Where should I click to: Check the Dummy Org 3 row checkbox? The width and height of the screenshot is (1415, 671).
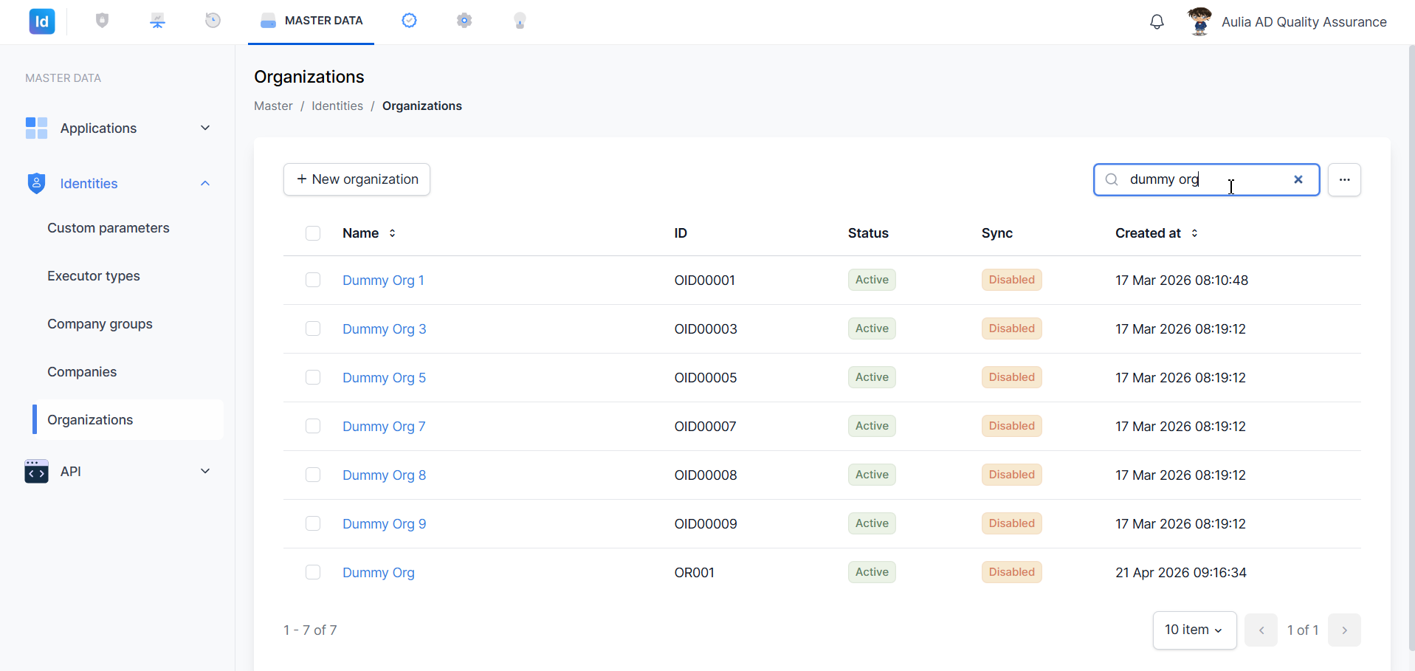[313, 328]
